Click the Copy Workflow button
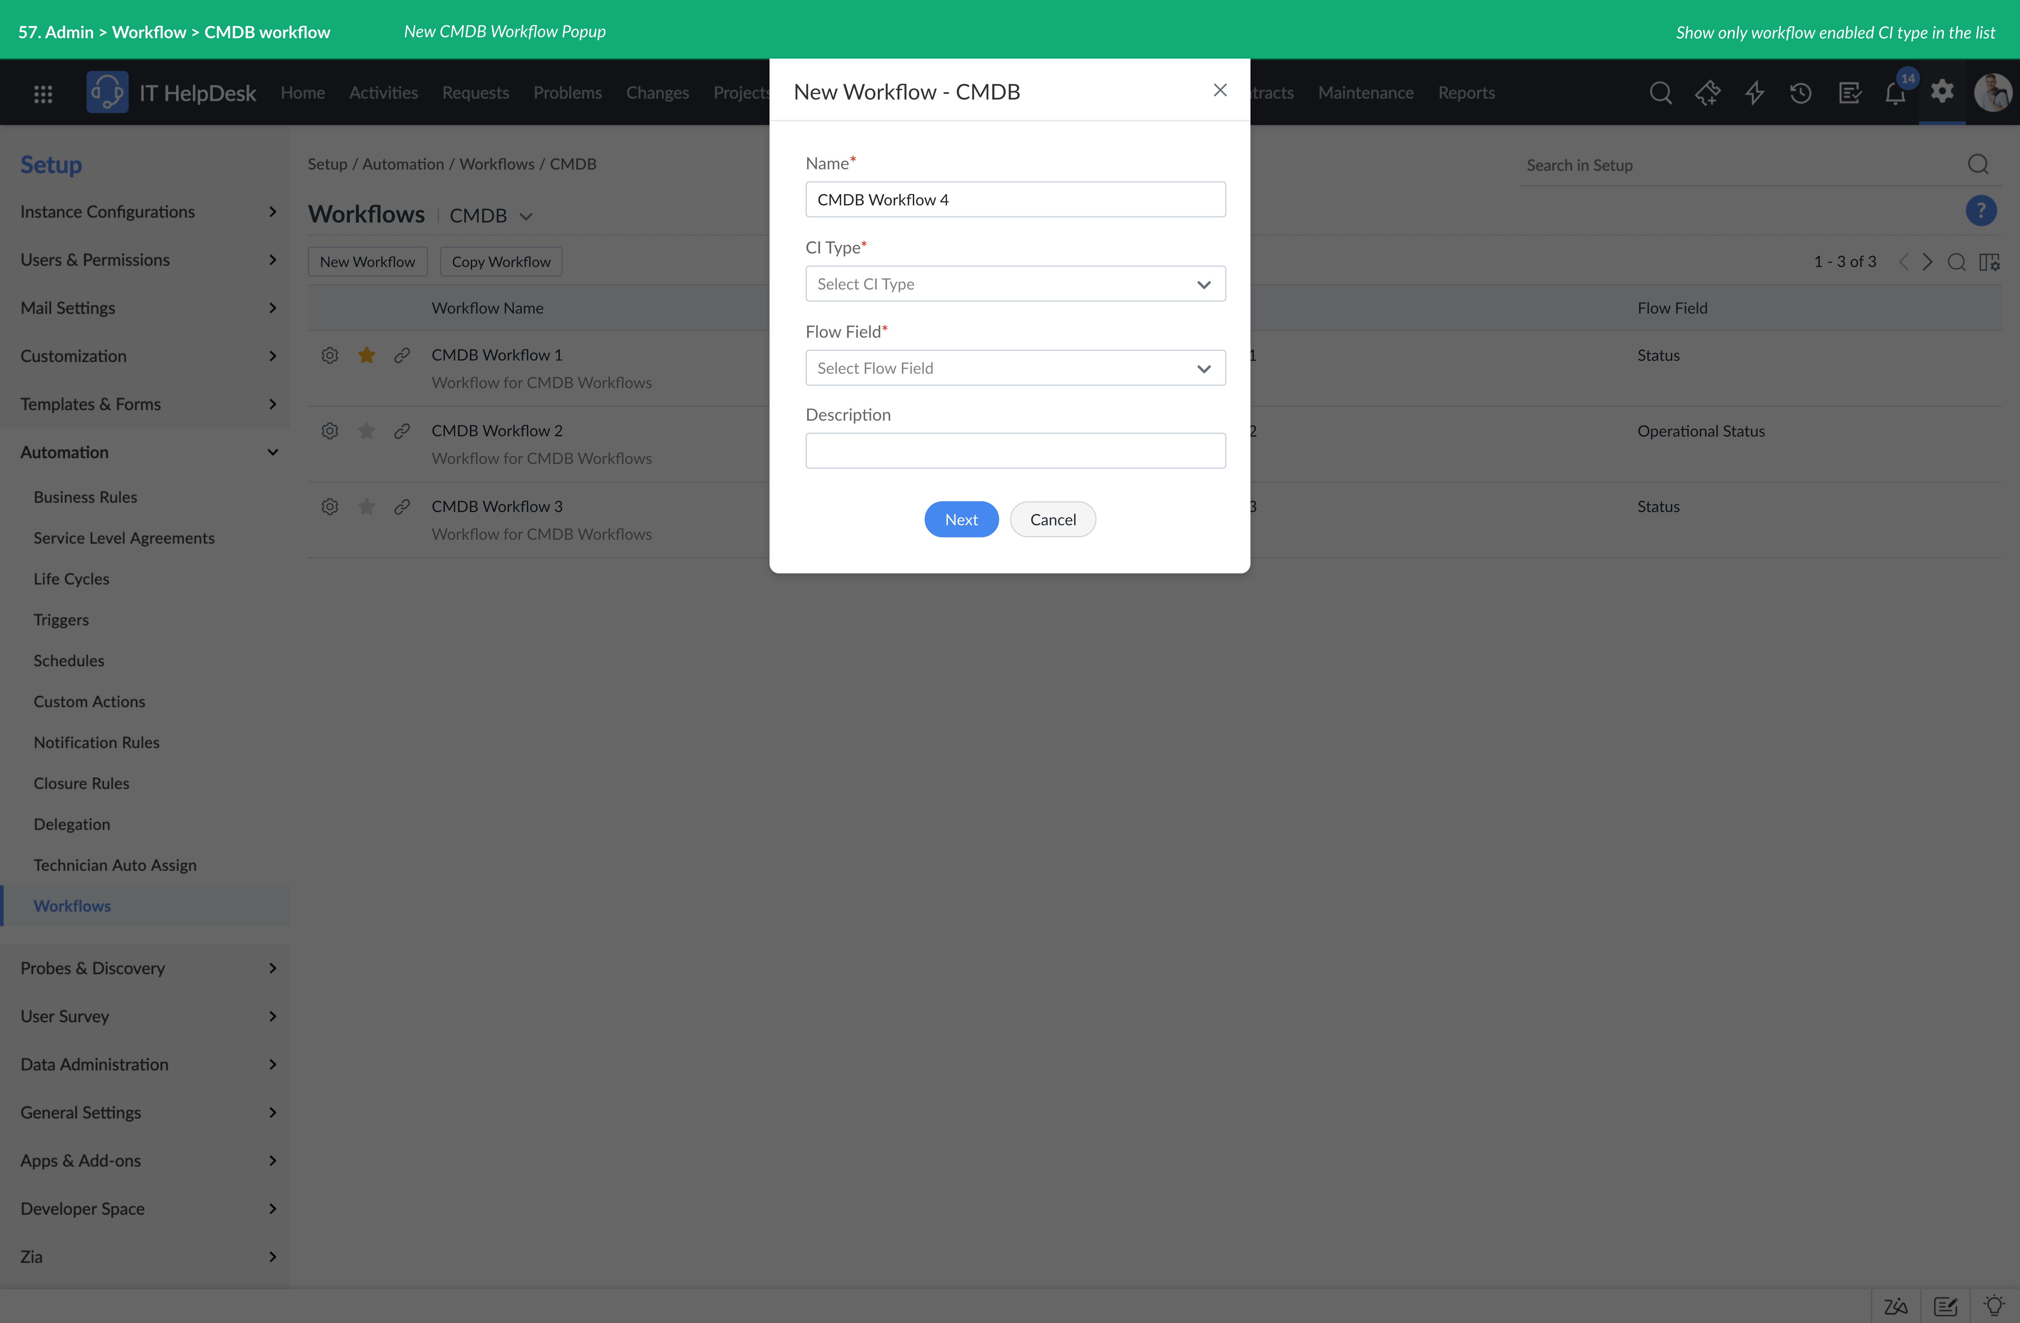The height and width of the screenshot is (1323, 2020). [x=501, y=262]
